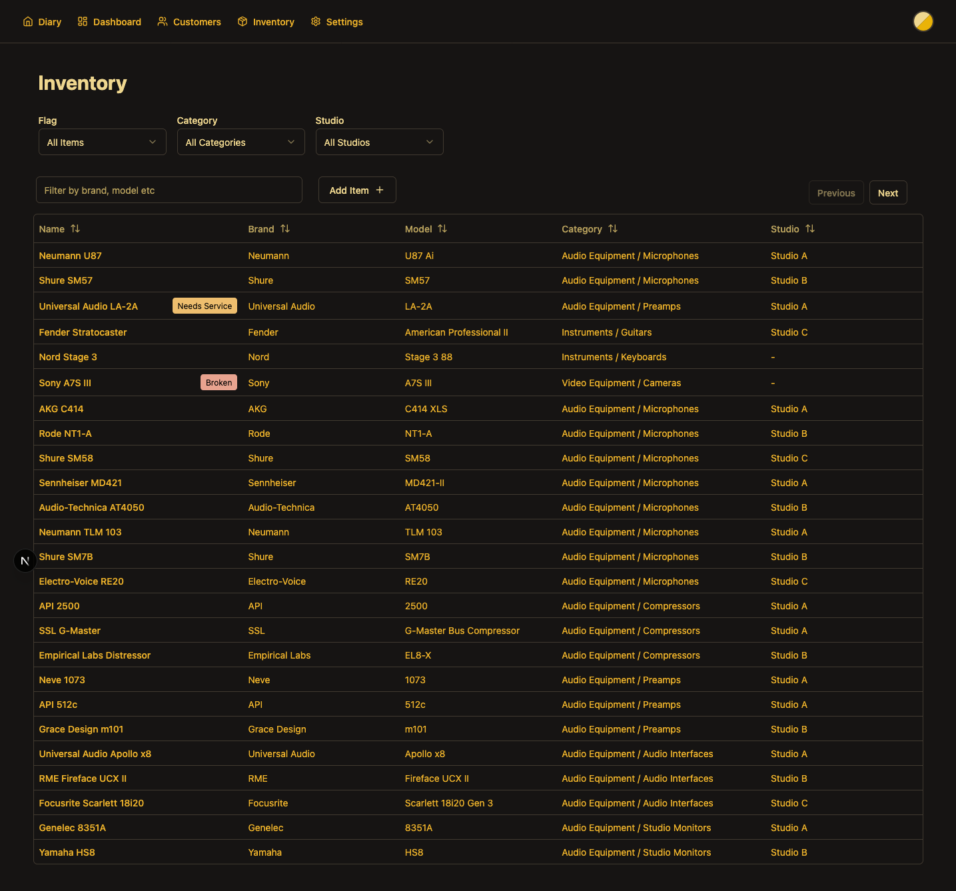Open the All Studios filter dropdown
This screenshot has width=956, height=891.
[379, 142]
